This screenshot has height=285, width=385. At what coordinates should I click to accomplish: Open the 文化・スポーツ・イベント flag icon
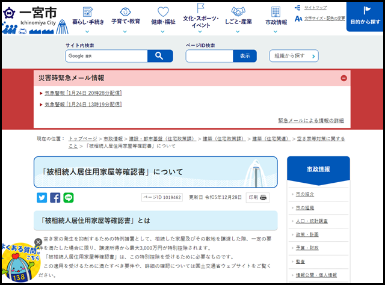[x=200, y=8]
